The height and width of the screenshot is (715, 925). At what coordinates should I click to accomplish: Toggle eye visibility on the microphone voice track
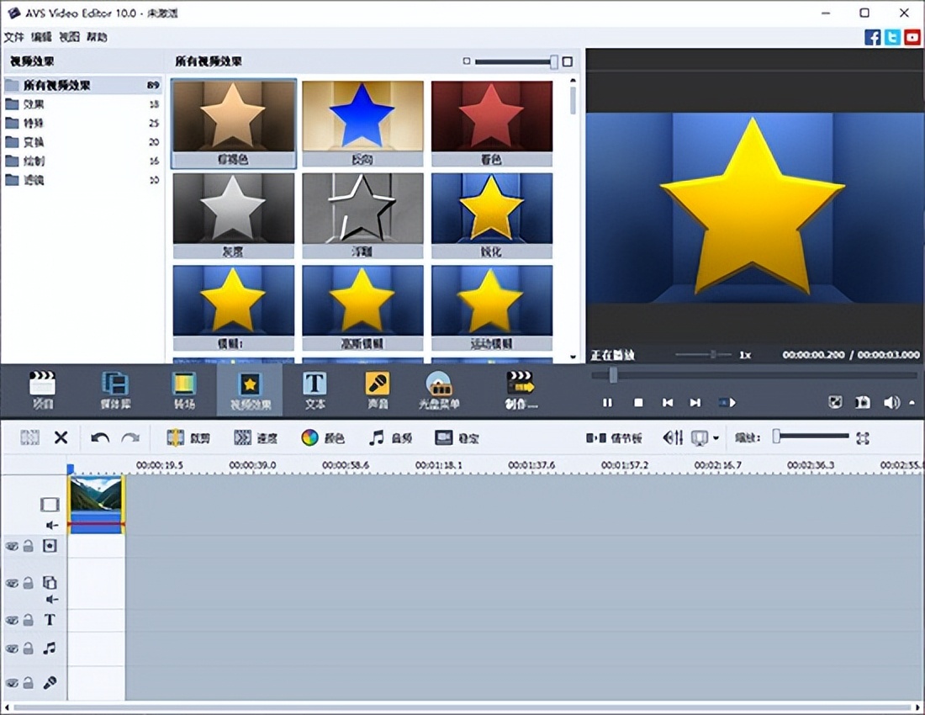[12, 683]
